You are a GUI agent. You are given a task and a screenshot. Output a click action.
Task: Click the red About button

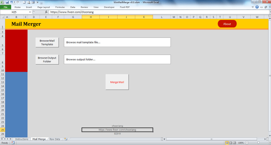click(227, 24)
